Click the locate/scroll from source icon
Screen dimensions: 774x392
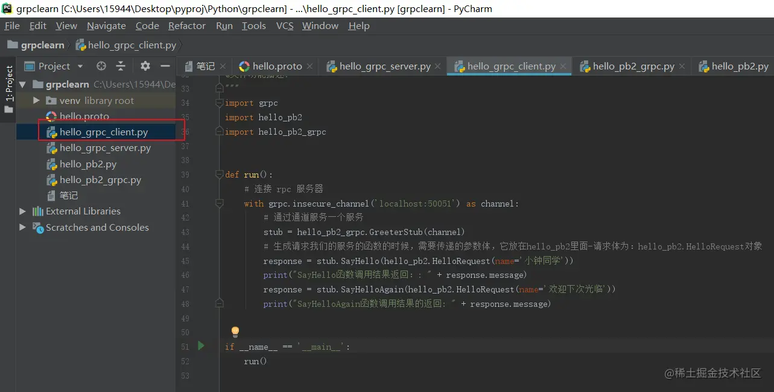tap(101, 66)
